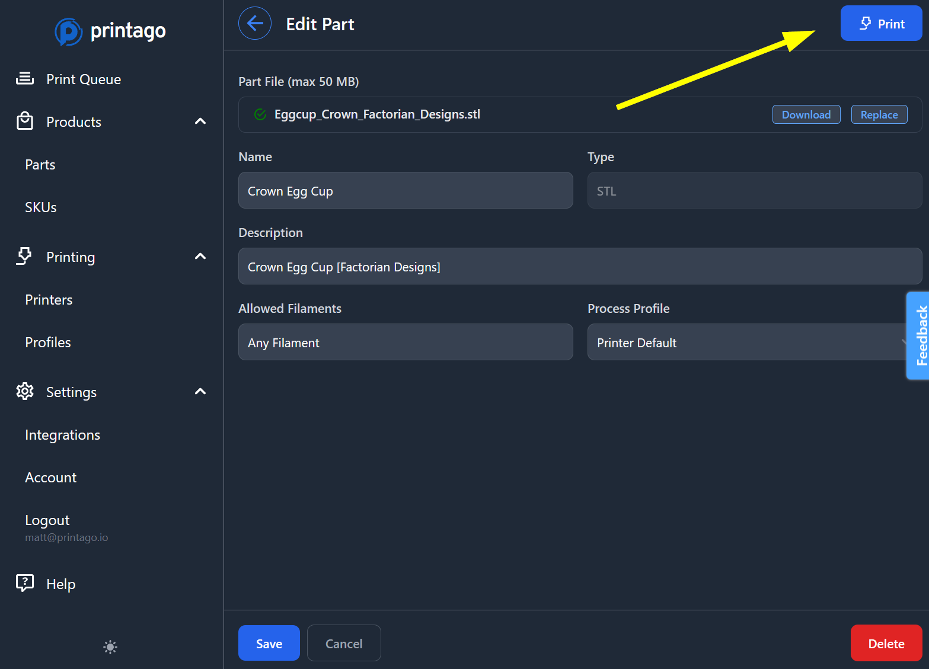Go back using the arrow button

click(x=255, y=23)
